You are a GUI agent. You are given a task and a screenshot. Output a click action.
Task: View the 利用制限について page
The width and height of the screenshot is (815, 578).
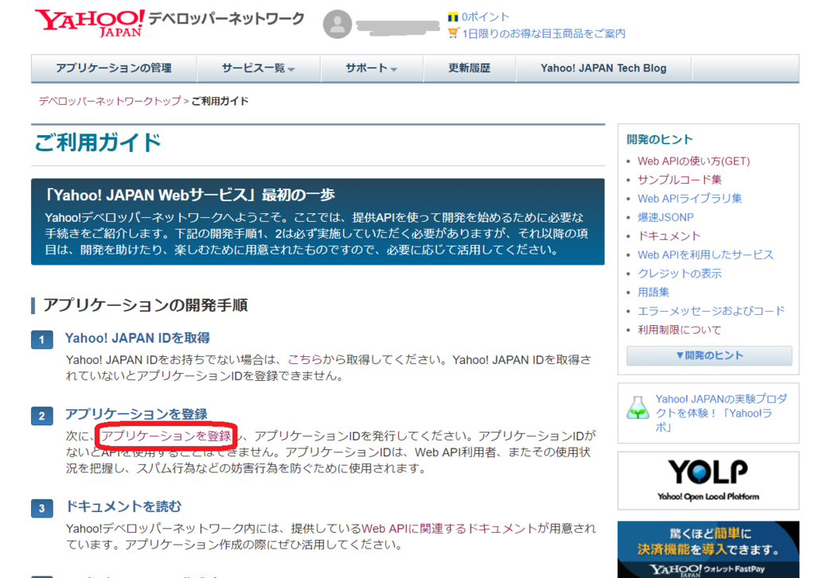678,329
